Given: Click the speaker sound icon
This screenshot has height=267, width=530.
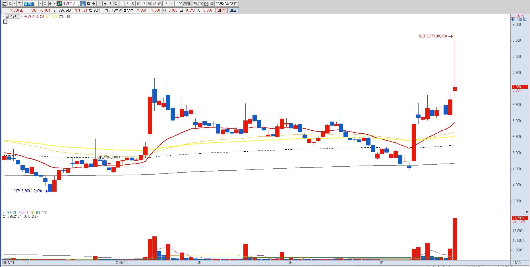Looking at the screenshot, I should click(x=51, y=4).
